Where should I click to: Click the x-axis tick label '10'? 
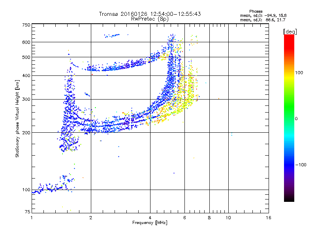[x=228, y=218]
